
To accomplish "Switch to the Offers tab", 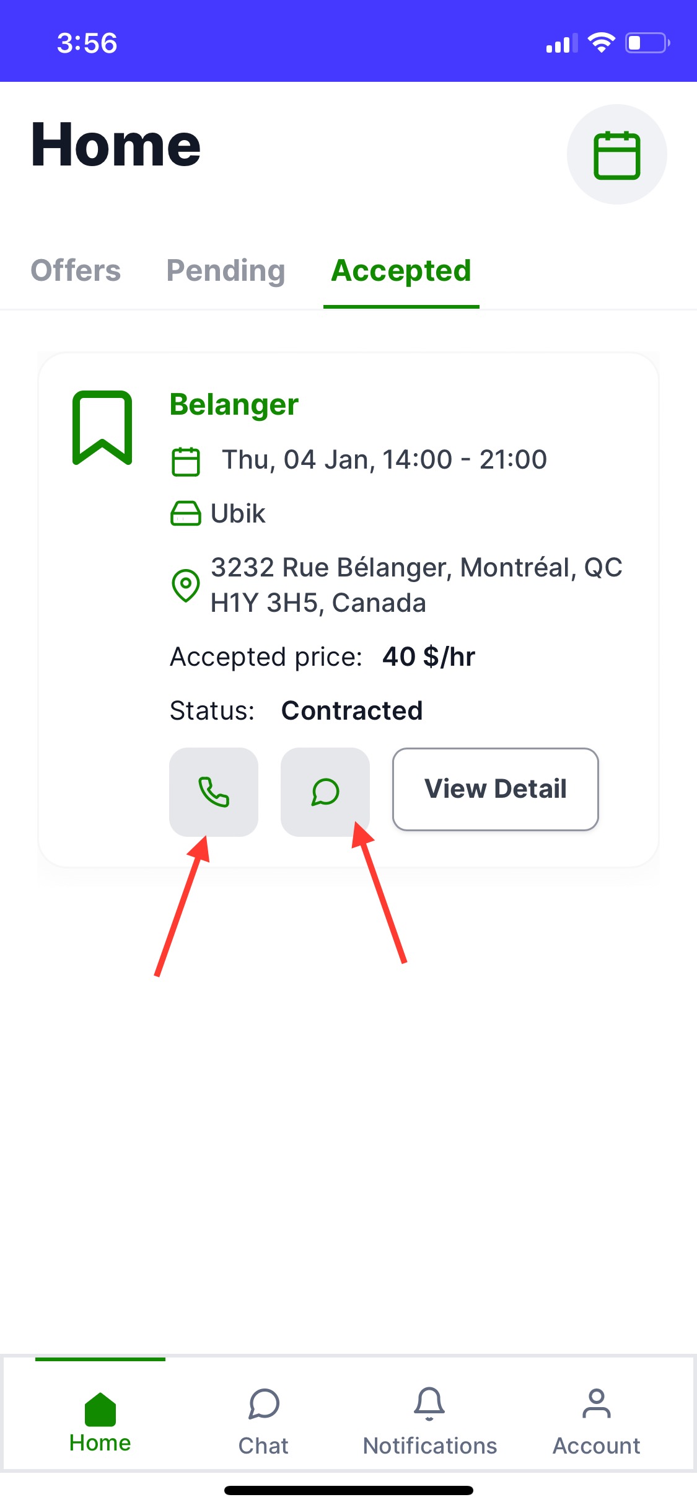I will 76,271.
